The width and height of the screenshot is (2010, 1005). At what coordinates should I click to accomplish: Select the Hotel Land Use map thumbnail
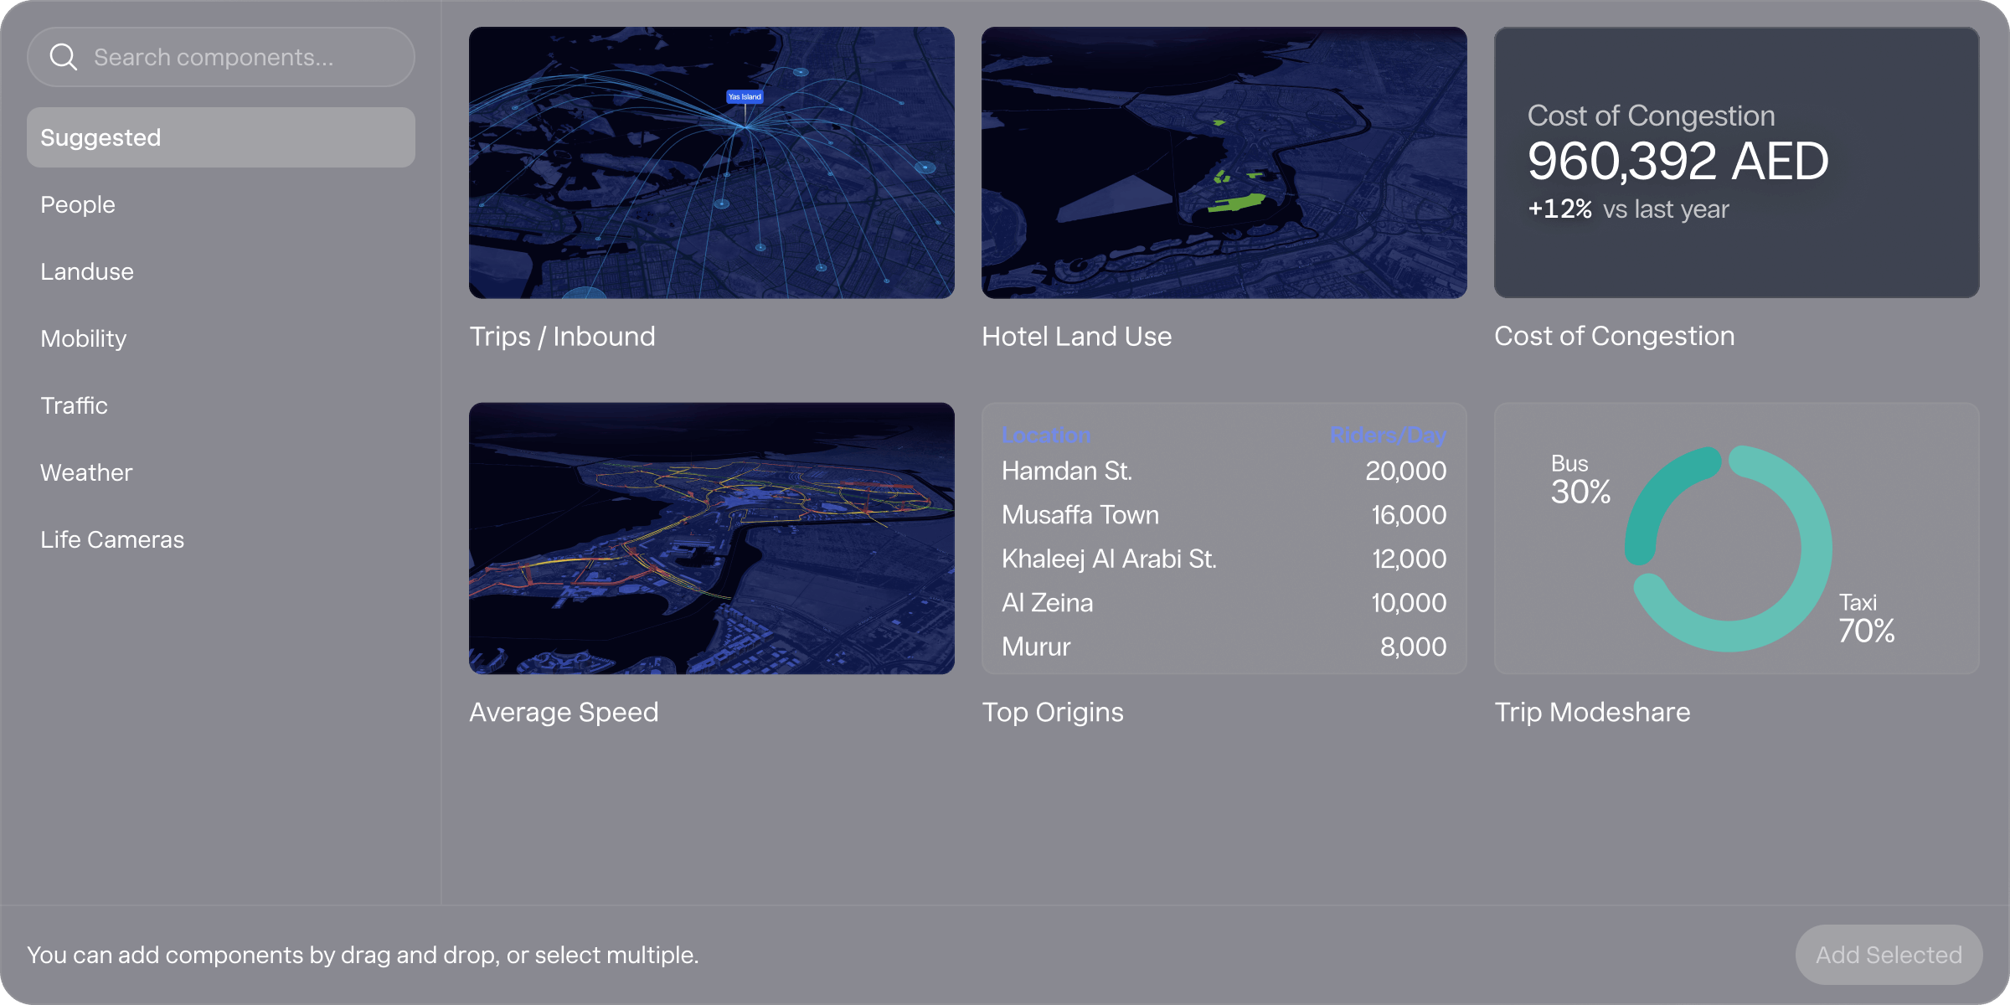pyautogui.click(x=1224, y=162)
